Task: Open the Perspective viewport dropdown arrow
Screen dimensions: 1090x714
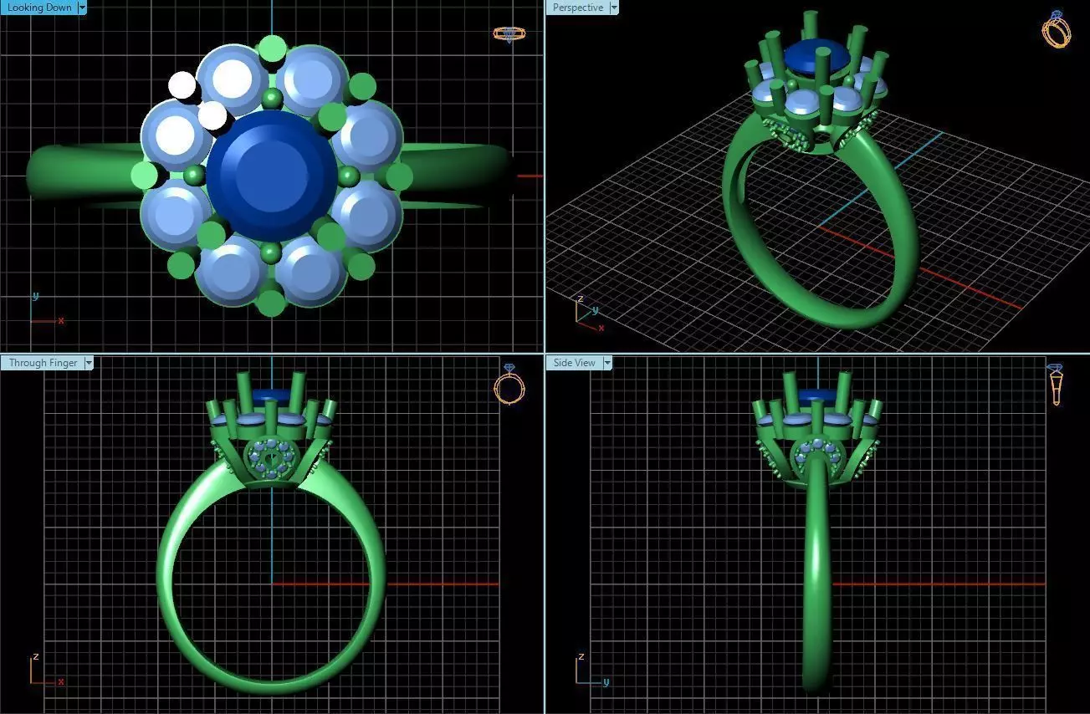Action: click(x=614, y=8)
